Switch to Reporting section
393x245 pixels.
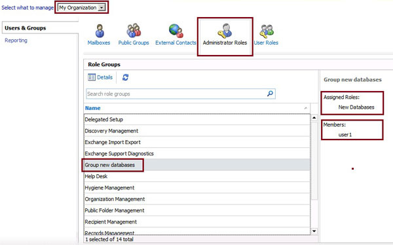[16, 41]
